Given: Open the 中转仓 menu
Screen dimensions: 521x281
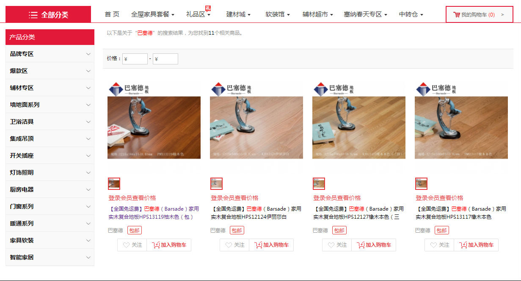Looking at the screenshot, I should 411,14.
